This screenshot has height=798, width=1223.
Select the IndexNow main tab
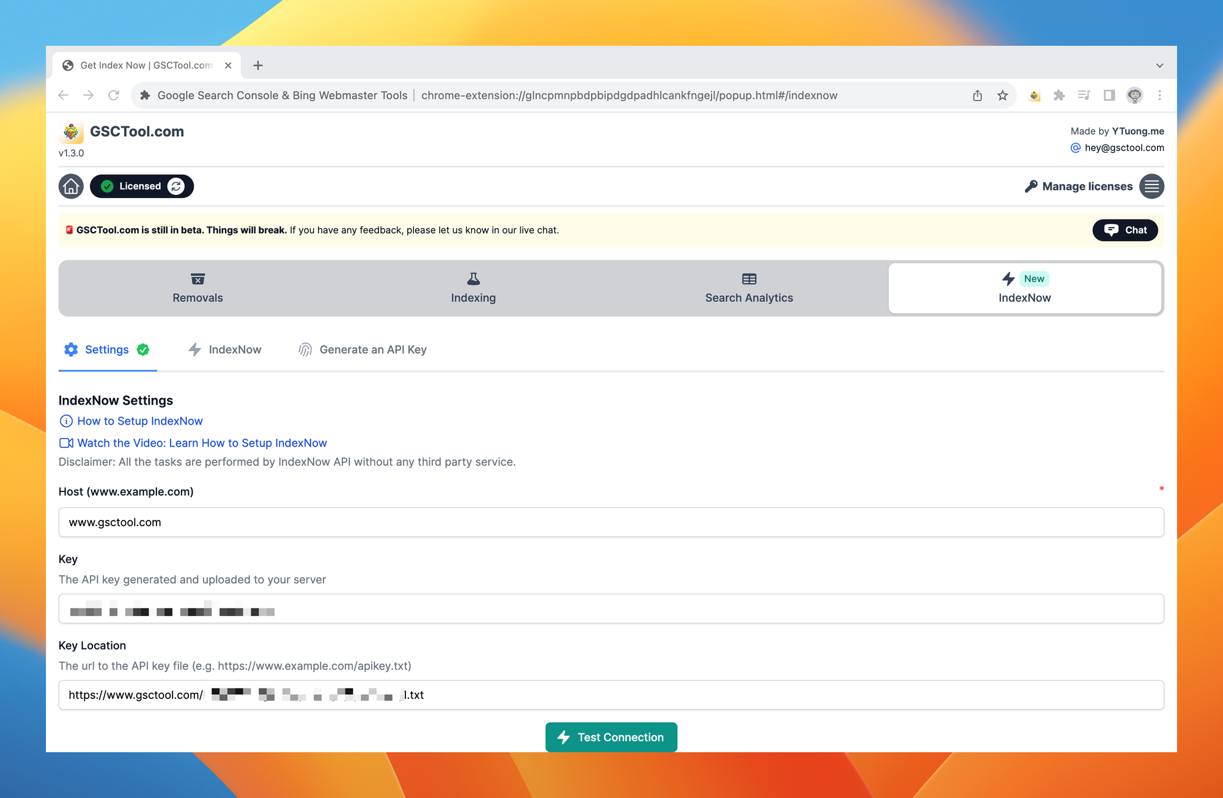click(1025, 288)
